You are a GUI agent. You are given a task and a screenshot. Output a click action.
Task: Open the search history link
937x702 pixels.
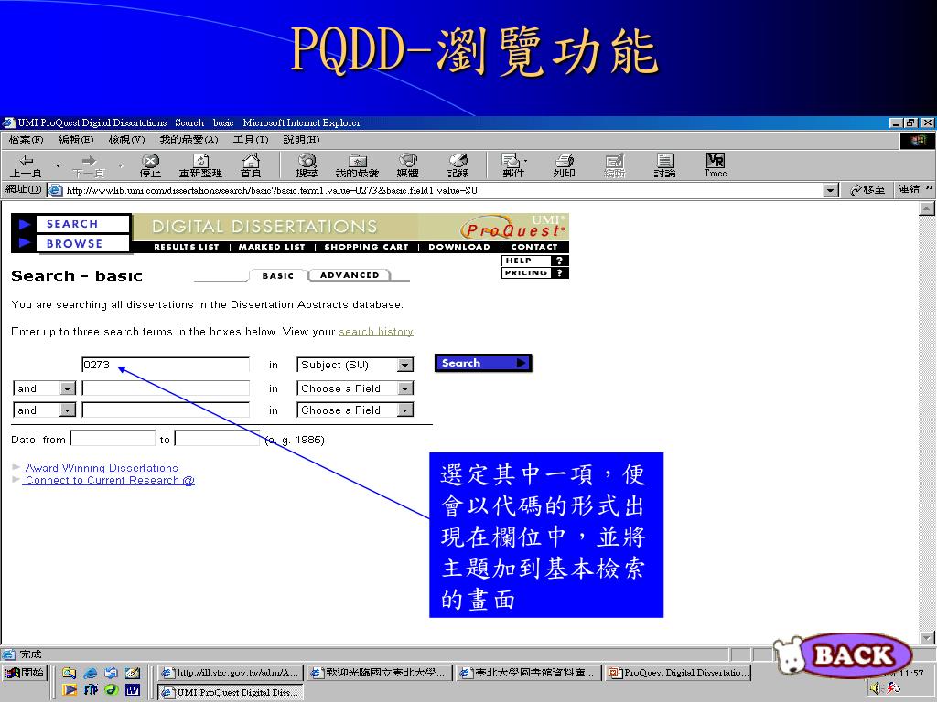point(376,331)
